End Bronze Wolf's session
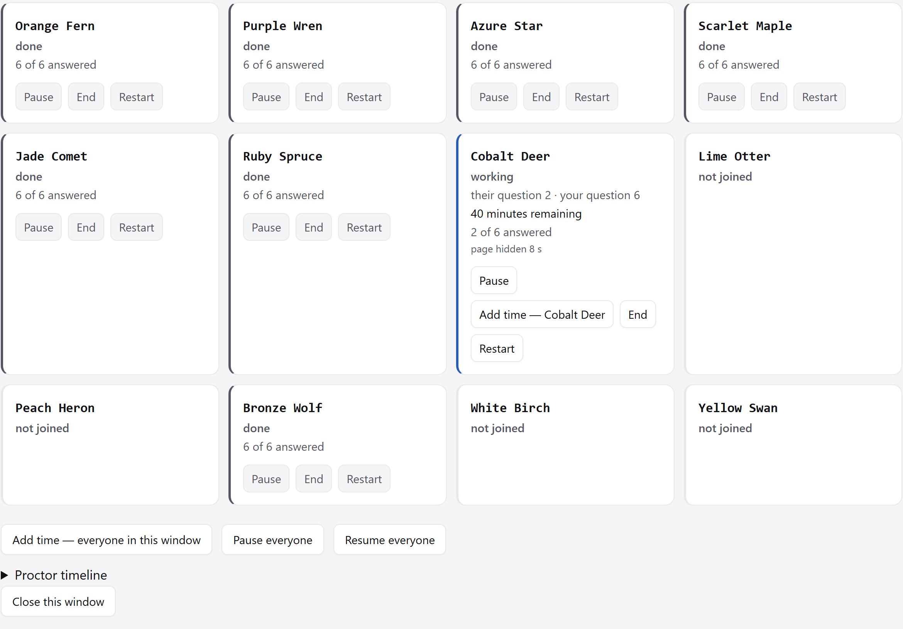The image size is (903, 629). point(313,479)
